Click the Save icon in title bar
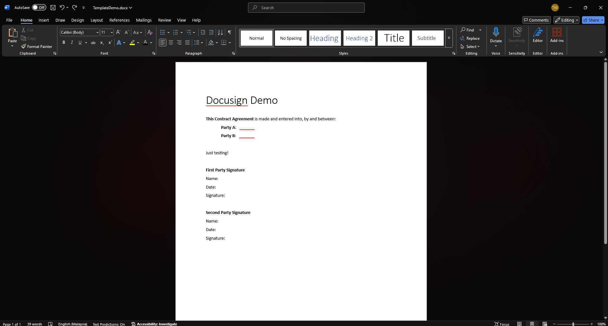 pos(53,8)
